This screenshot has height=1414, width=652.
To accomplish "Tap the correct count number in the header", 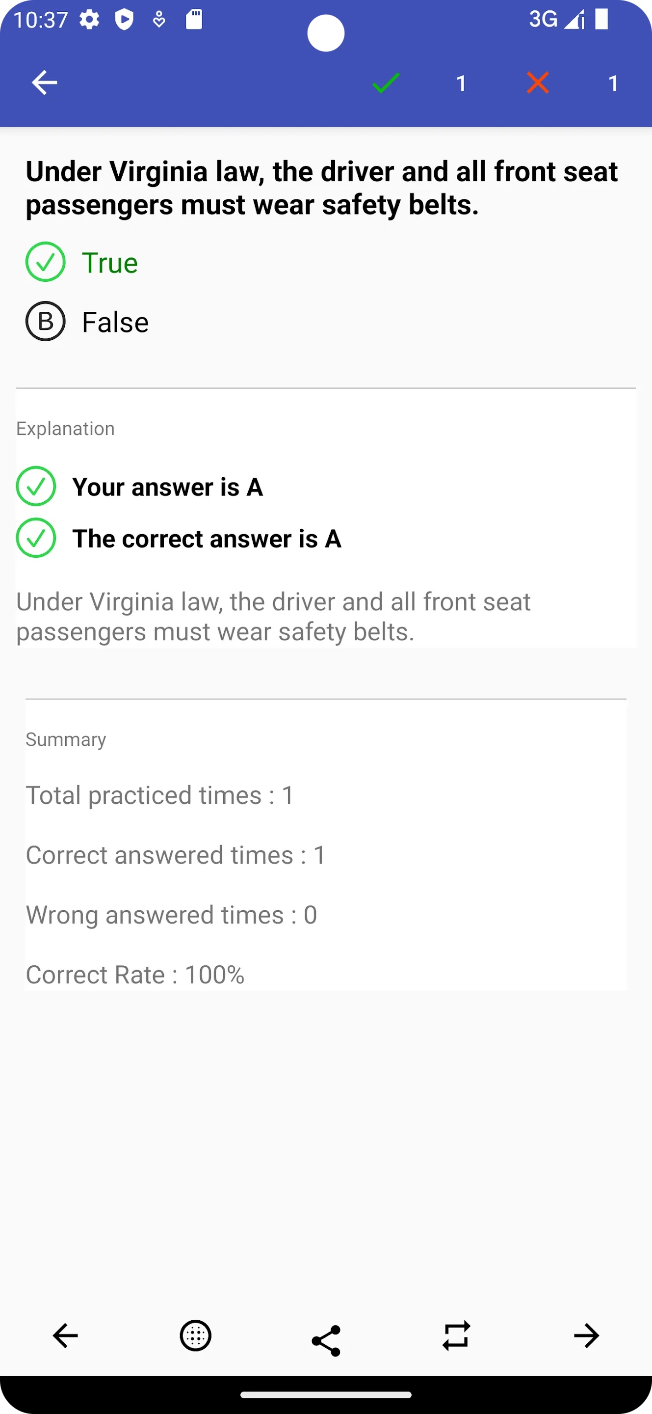I will coord(462,83).
